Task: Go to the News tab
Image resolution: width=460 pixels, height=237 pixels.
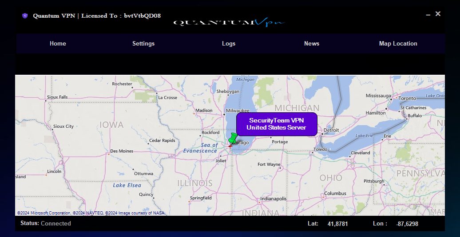Action: click(312, 43)
